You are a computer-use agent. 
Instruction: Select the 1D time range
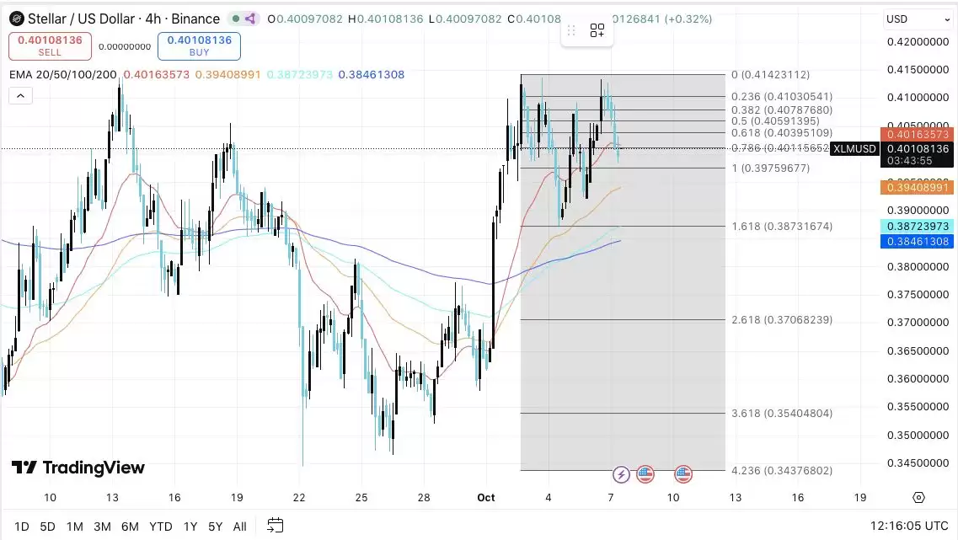21,527
